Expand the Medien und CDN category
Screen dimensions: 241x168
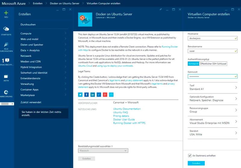pyautogui.click(x=43, y=62)
